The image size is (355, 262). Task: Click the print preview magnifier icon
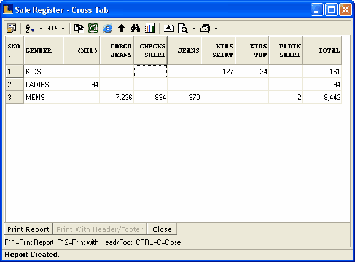pyautogui.click(x=183, y=28)
